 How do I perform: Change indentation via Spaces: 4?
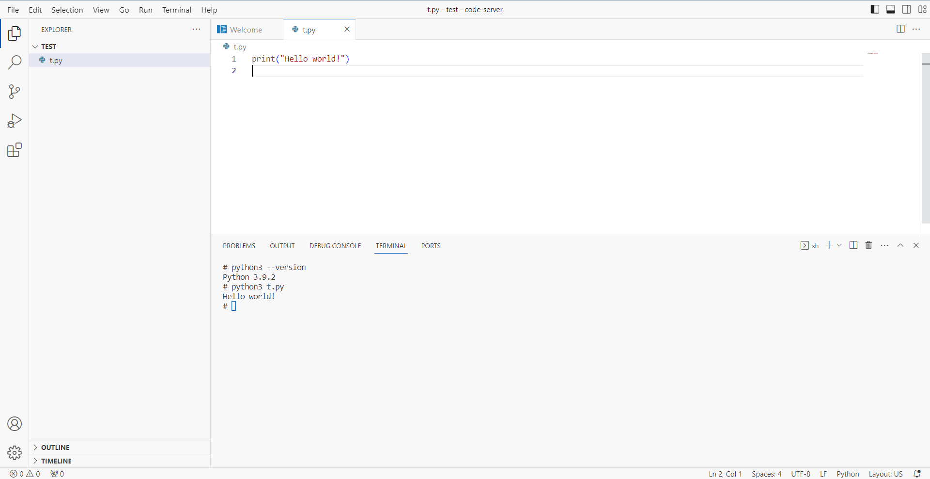(766, 474)
